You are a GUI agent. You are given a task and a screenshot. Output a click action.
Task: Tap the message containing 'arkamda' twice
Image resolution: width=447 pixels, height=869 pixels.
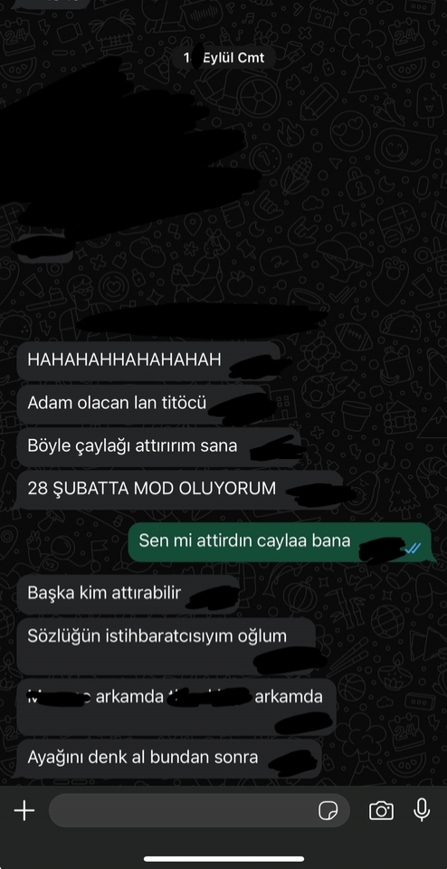[176, 707]
